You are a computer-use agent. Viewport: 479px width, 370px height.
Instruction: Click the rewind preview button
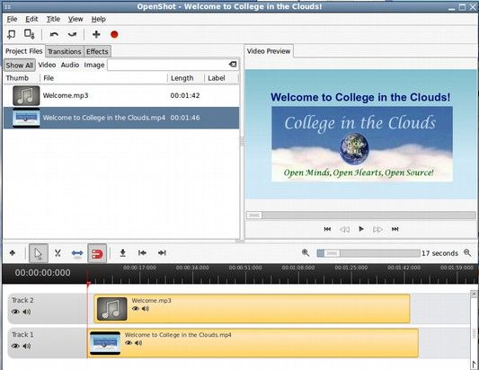(344, 229)
